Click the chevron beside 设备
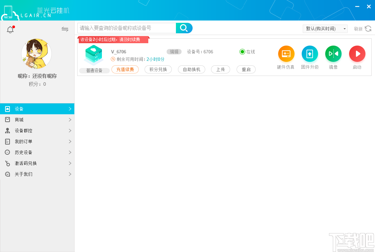The width and height of the screenshot is (375, 252). (x=70, y=109)
